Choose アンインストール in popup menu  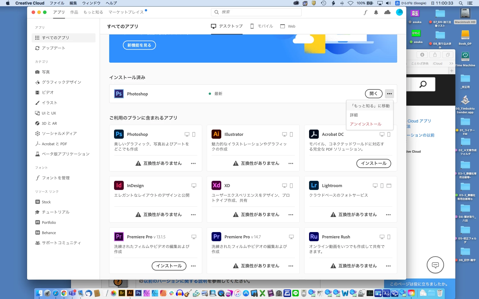pyautogui.click(x=370, y=124)
